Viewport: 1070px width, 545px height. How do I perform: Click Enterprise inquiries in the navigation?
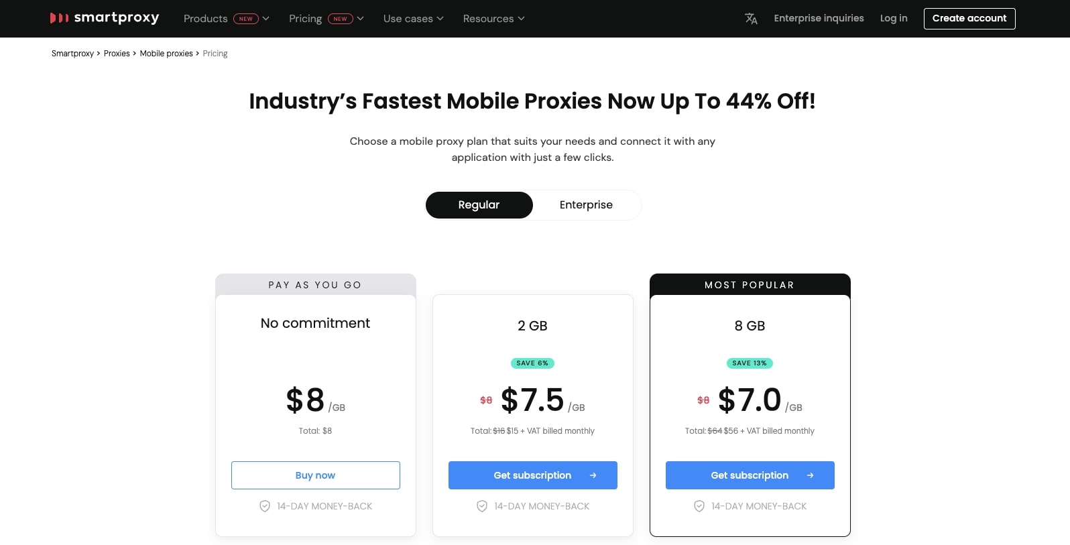pyautogui.click(x=819, y=18)
